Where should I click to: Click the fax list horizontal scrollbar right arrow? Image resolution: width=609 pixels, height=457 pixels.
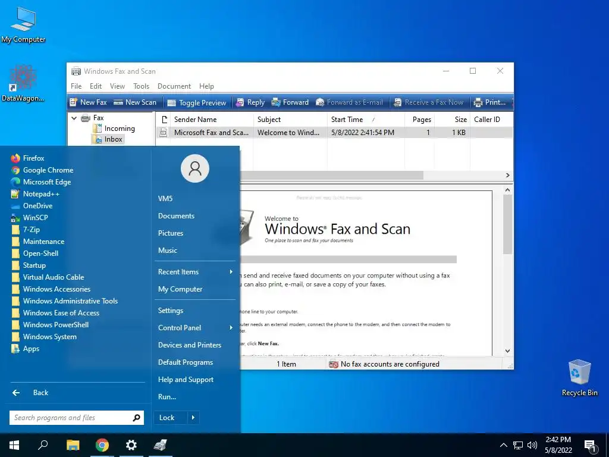pos(508,176)
